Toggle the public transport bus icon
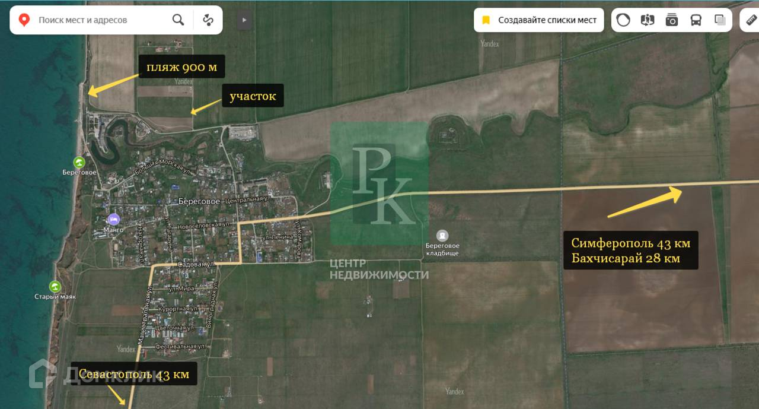The height and width of the screenshot is (409, 759). [x=696, y=20]
